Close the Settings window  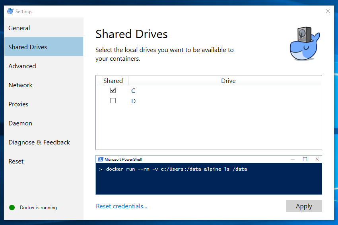coord(328,11)
